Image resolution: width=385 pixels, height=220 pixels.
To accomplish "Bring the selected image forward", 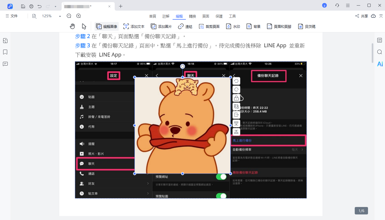I will tap(236, 132).
